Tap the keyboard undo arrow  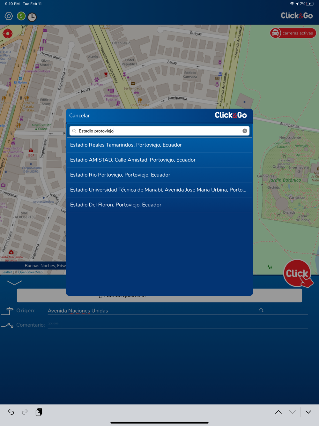[11, 412]
